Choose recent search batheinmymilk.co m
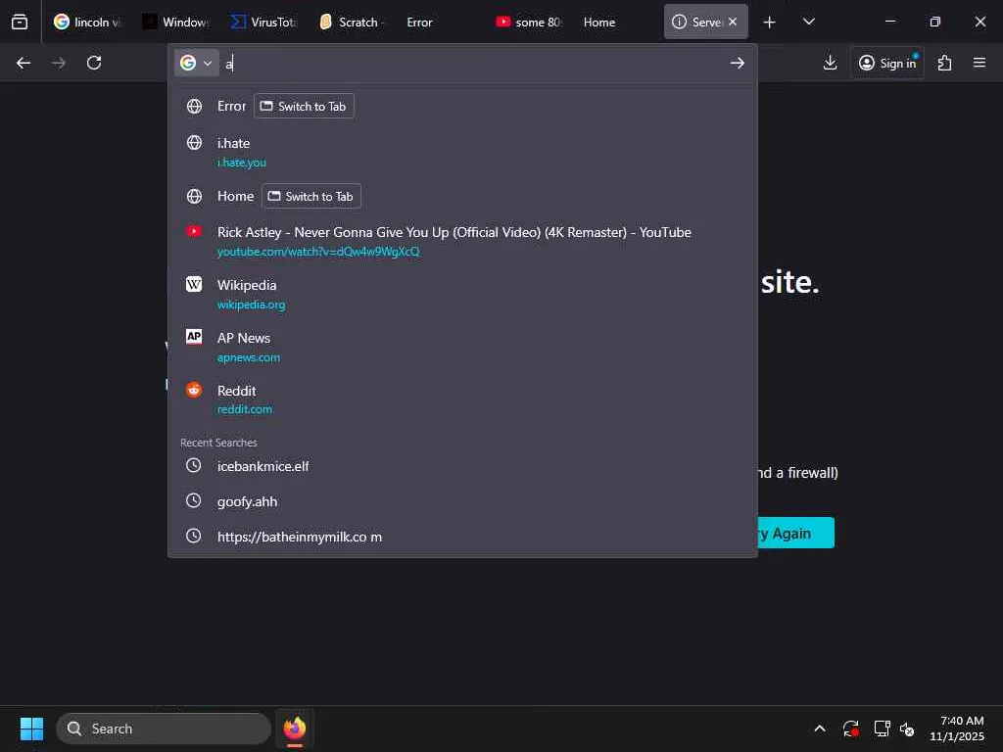The height and width of the screenshot is (752, 1003). (462, 537)
